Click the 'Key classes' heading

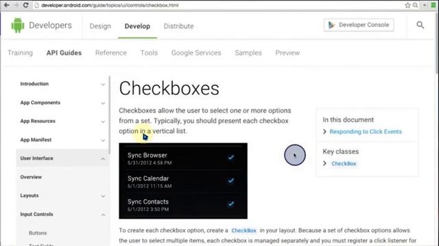pos(340,152)
